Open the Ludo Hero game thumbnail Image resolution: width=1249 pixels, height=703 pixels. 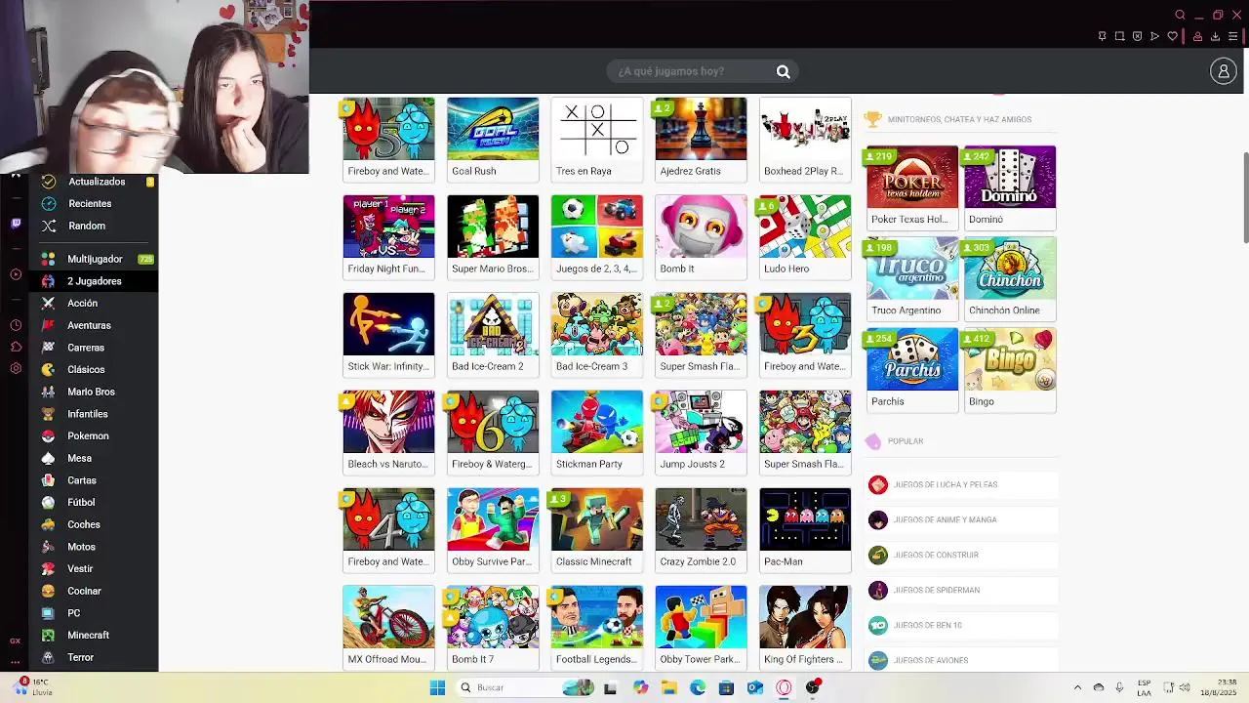(x=805, y=237)
